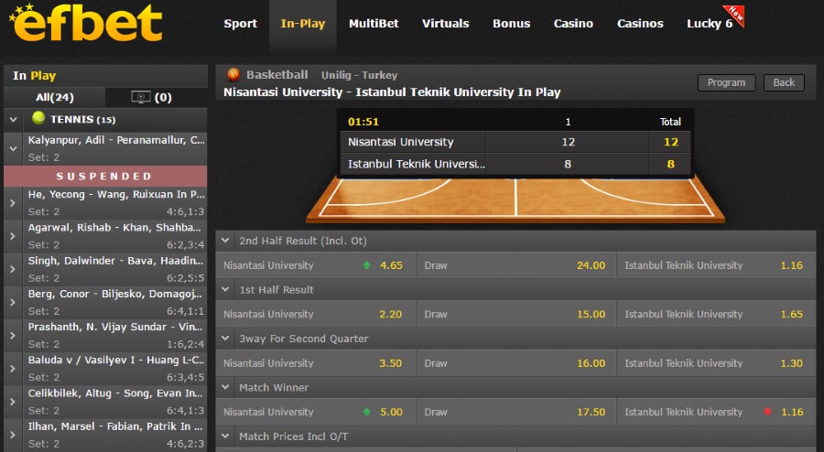The image size is (824, 452).
Task: Collapse the 1st Half Result market
Action: tap(225, 289)
